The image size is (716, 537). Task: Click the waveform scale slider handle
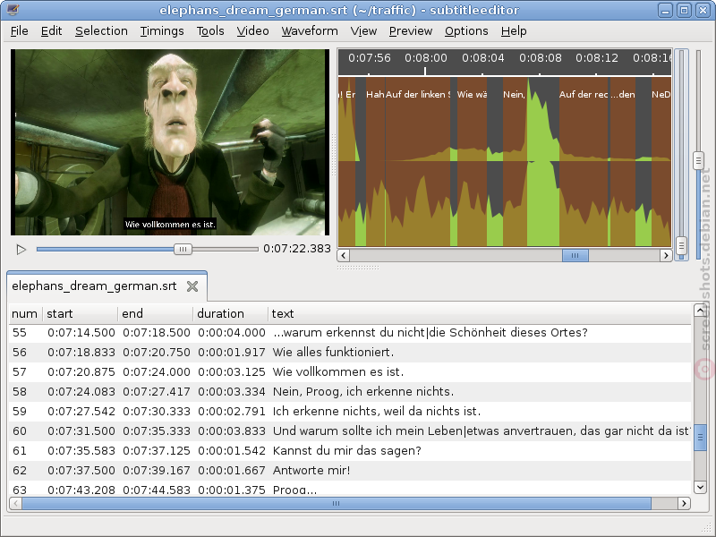tap(698, 160)
